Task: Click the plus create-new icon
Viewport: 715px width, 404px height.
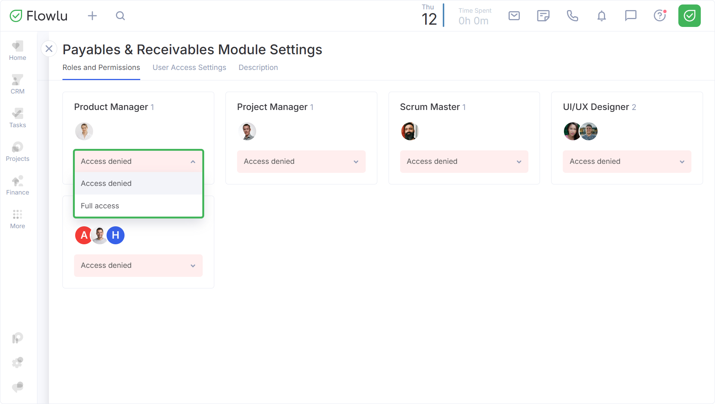Action: [92, 16]
